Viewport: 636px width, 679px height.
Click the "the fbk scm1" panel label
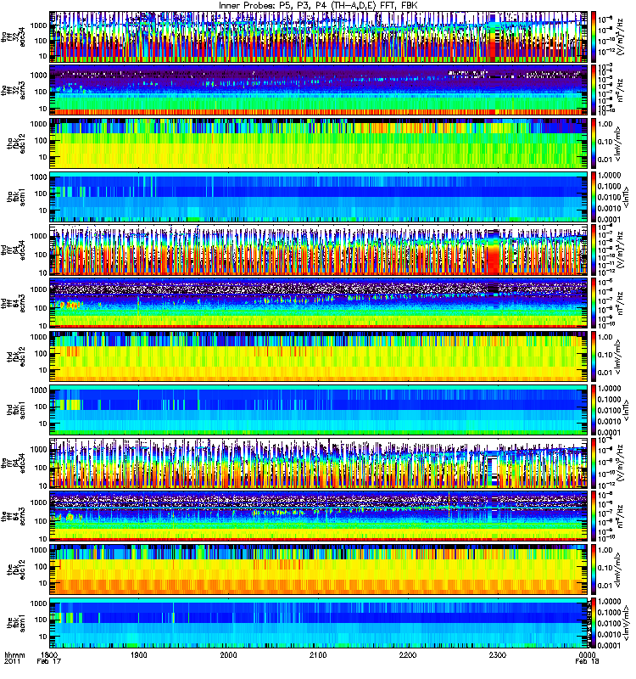point(16,623)
